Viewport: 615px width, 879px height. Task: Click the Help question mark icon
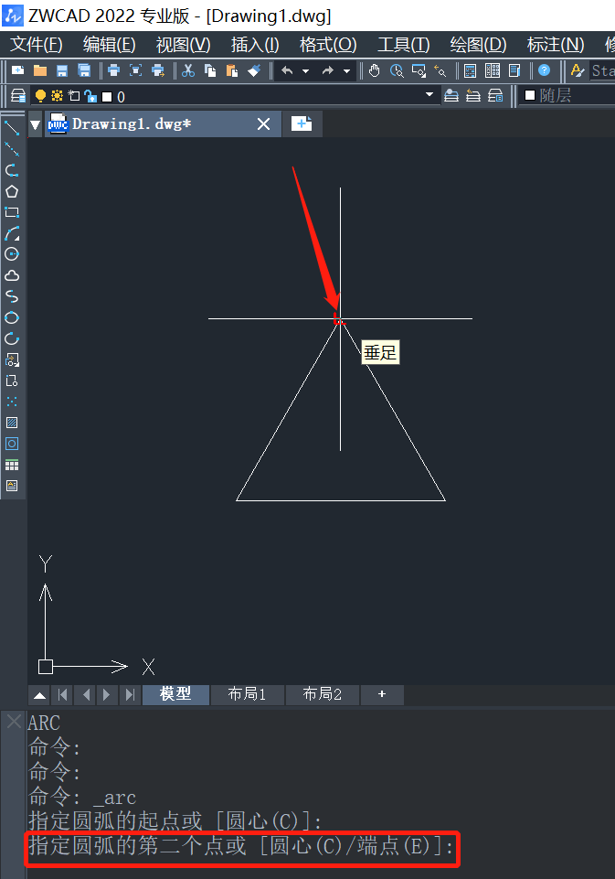point(545,70)
